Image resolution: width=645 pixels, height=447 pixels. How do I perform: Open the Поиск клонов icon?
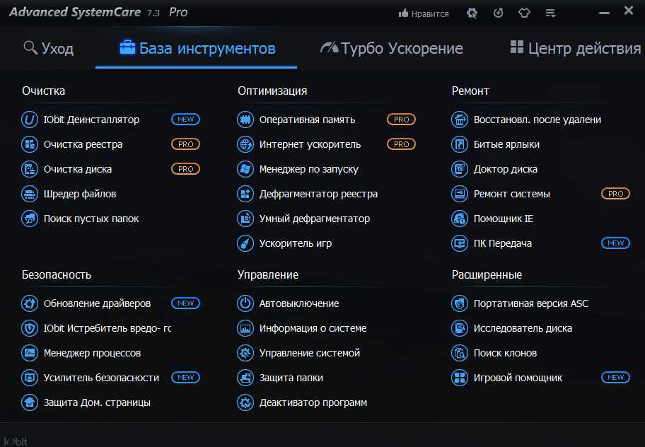click(x=460, y=353)
